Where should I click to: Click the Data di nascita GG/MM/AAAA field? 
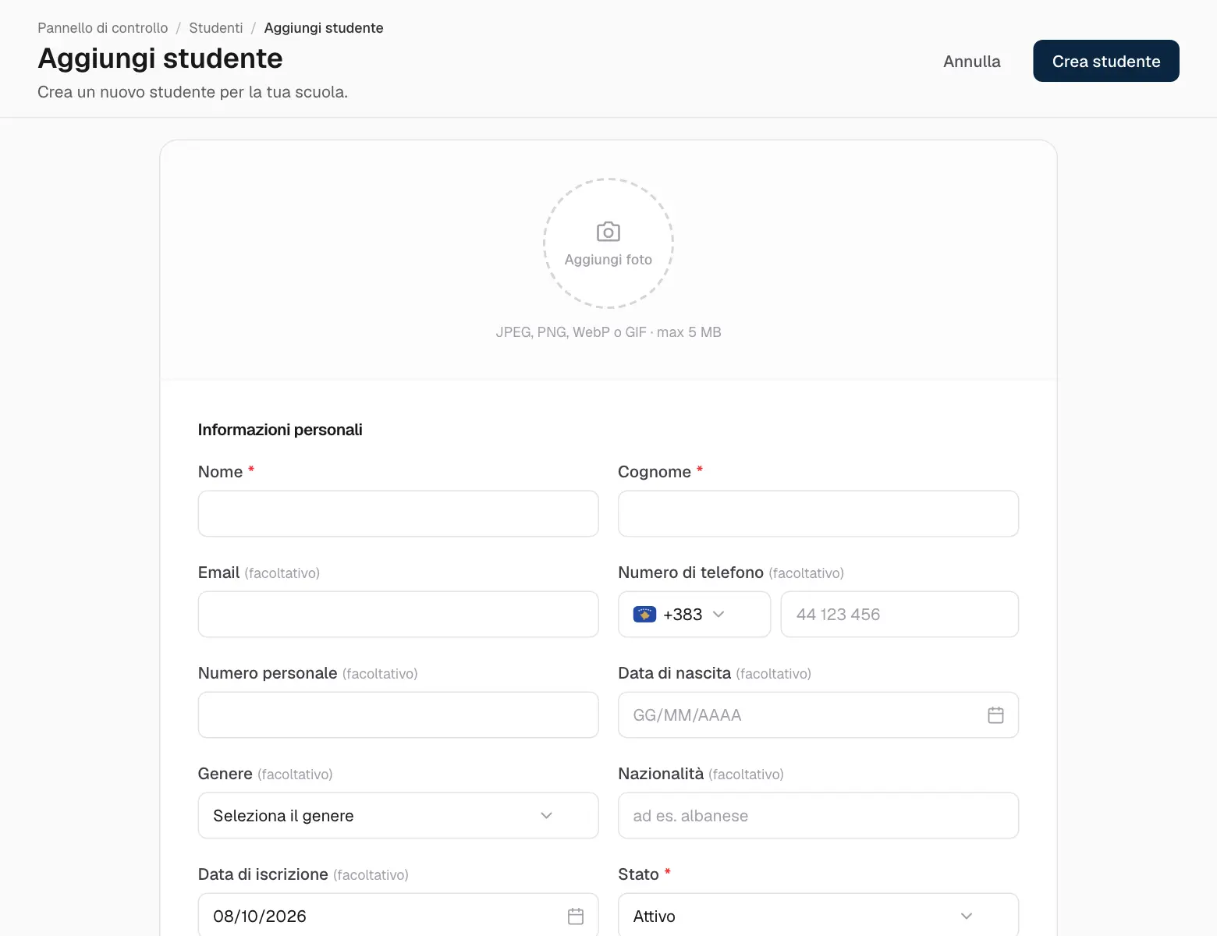point(818,715)
